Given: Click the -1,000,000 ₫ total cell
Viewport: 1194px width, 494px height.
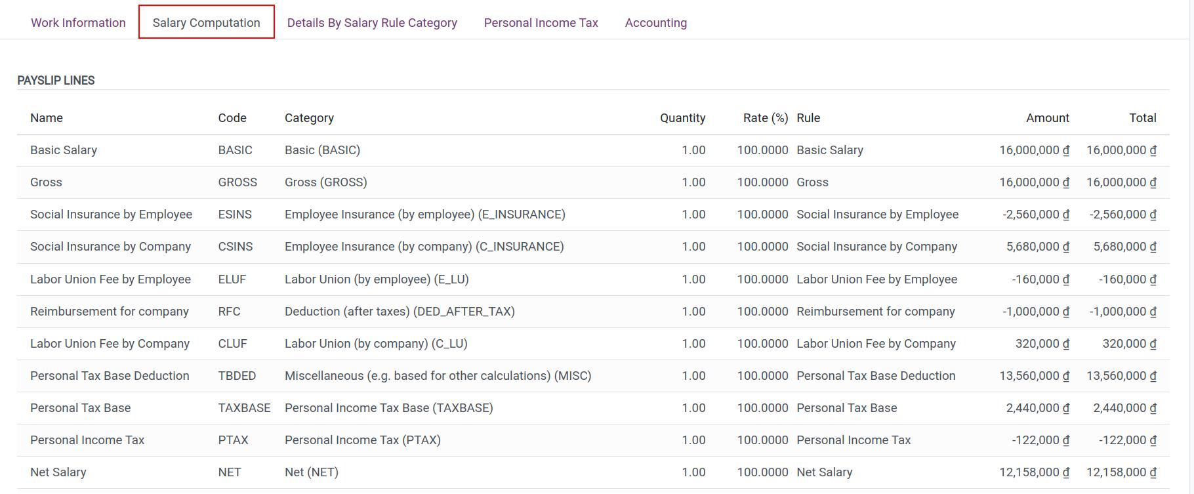Looking at the screenshot, I should (1123, 312).
